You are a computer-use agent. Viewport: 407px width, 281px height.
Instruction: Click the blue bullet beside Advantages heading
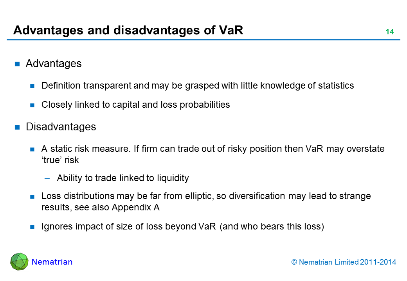(17, 64)
